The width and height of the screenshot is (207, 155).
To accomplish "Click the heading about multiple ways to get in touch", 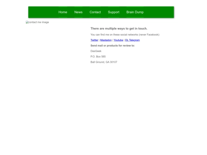I will [x=119, y=28].
